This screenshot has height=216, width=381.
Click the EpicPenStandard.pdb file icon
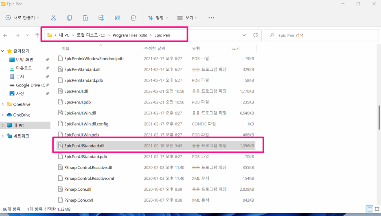click(x=60, y=80)
